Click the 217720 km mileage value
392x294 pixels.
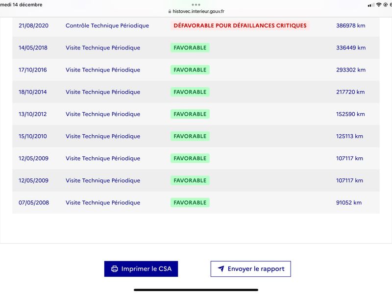[x=350, y=92]
